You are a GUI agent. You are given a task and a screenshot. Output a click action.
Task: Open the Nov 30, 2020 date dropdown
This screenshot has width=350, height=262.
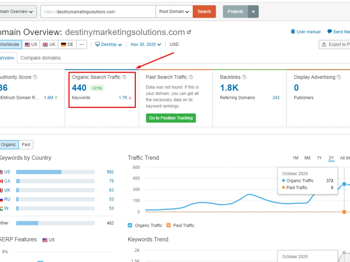click(146, 44)
